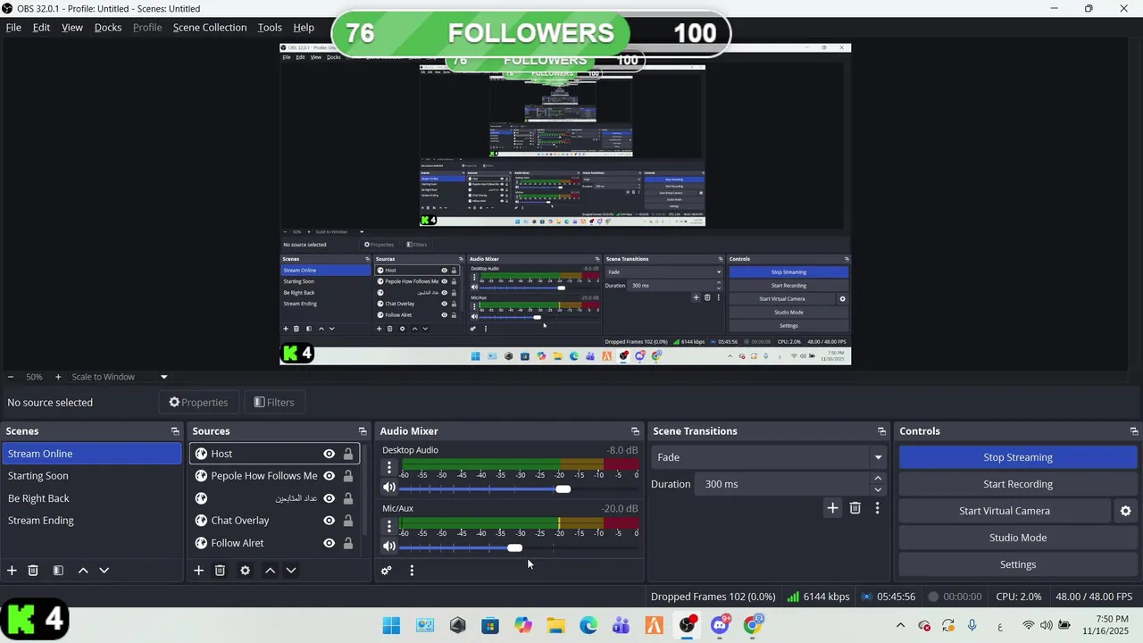Remove transition with trash icon

point(855,508)
